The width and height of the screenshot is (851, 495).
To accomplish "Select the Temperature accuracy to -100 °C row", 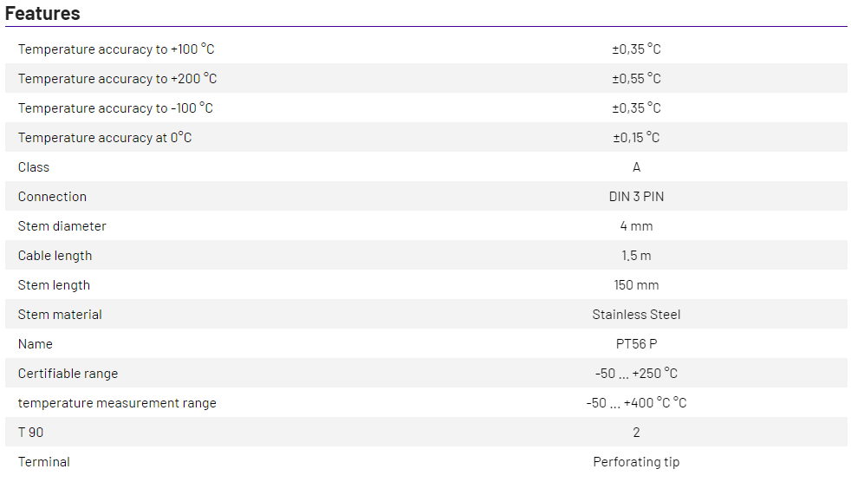I will (115, 108).
